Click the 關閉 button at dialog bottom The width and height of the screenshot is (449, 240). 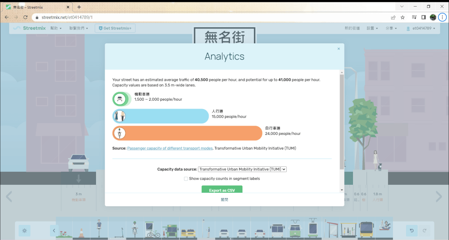(x=224, y=200)
